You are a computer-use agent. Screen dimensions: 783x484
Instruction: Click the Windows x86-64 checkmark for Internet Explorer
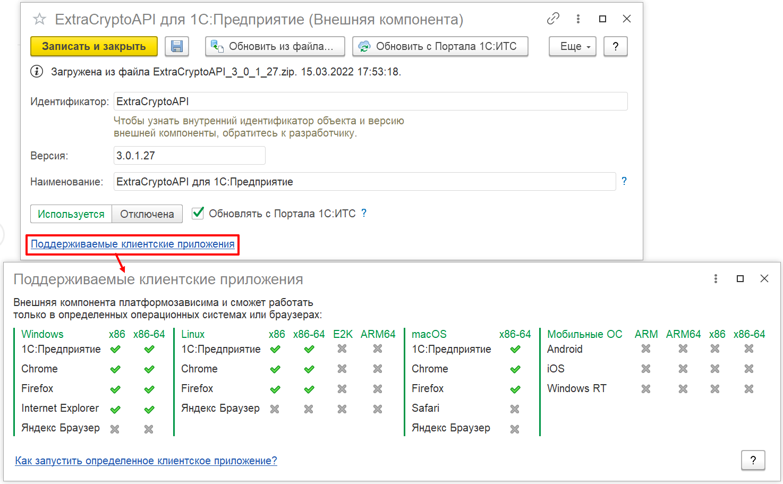coord(149,409)
